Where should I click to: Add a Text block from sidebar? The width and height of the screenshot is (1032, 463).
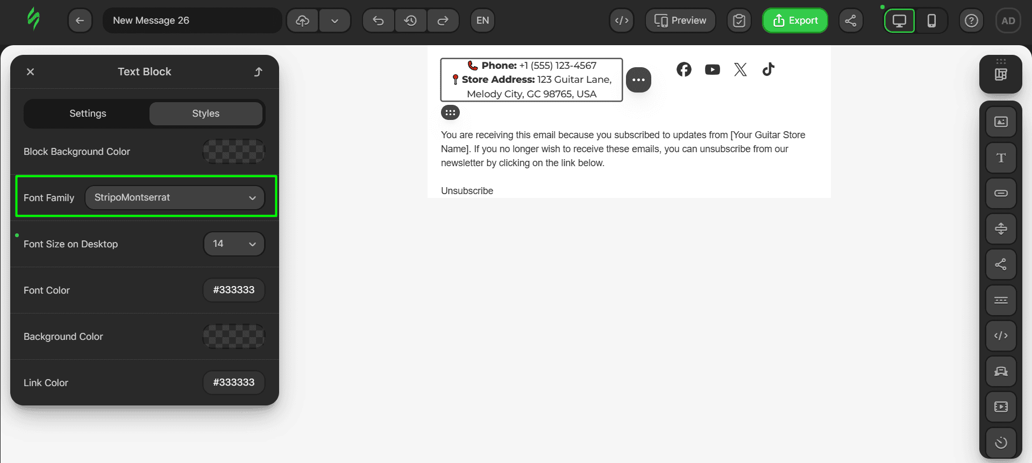click(x=1000, y=158)
